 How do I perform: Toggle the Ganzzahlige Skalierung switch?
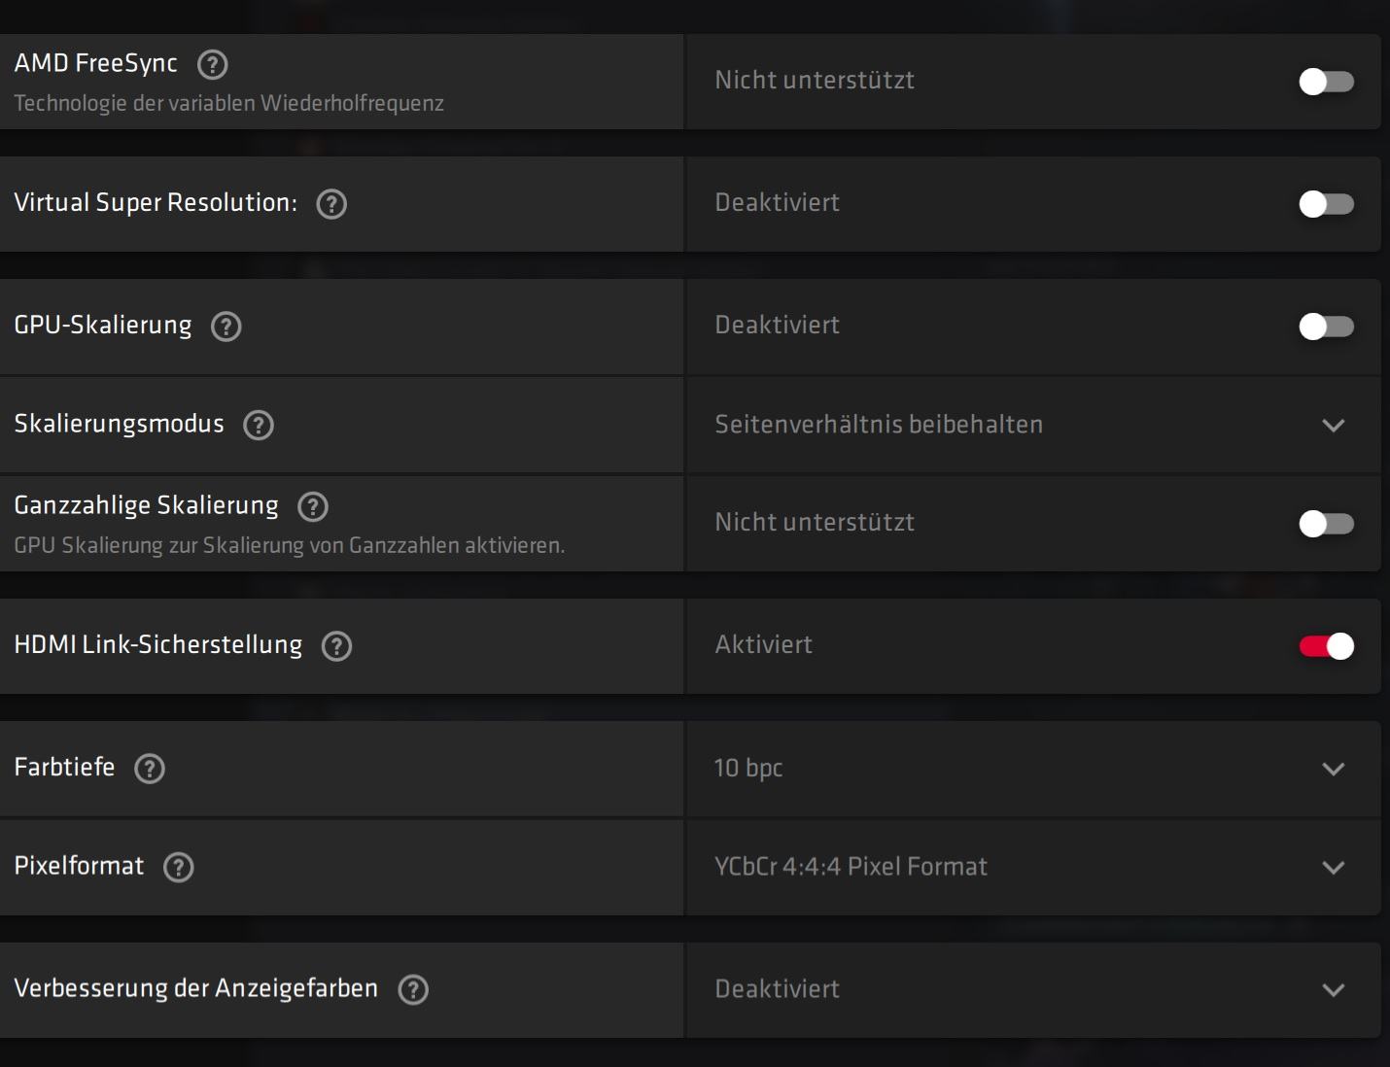coord(1326,524)
